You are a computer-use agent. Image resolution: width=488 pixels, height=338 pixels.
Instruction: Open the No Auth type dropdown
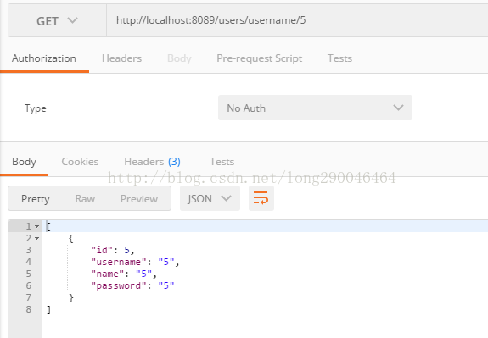tap(315, 108)
